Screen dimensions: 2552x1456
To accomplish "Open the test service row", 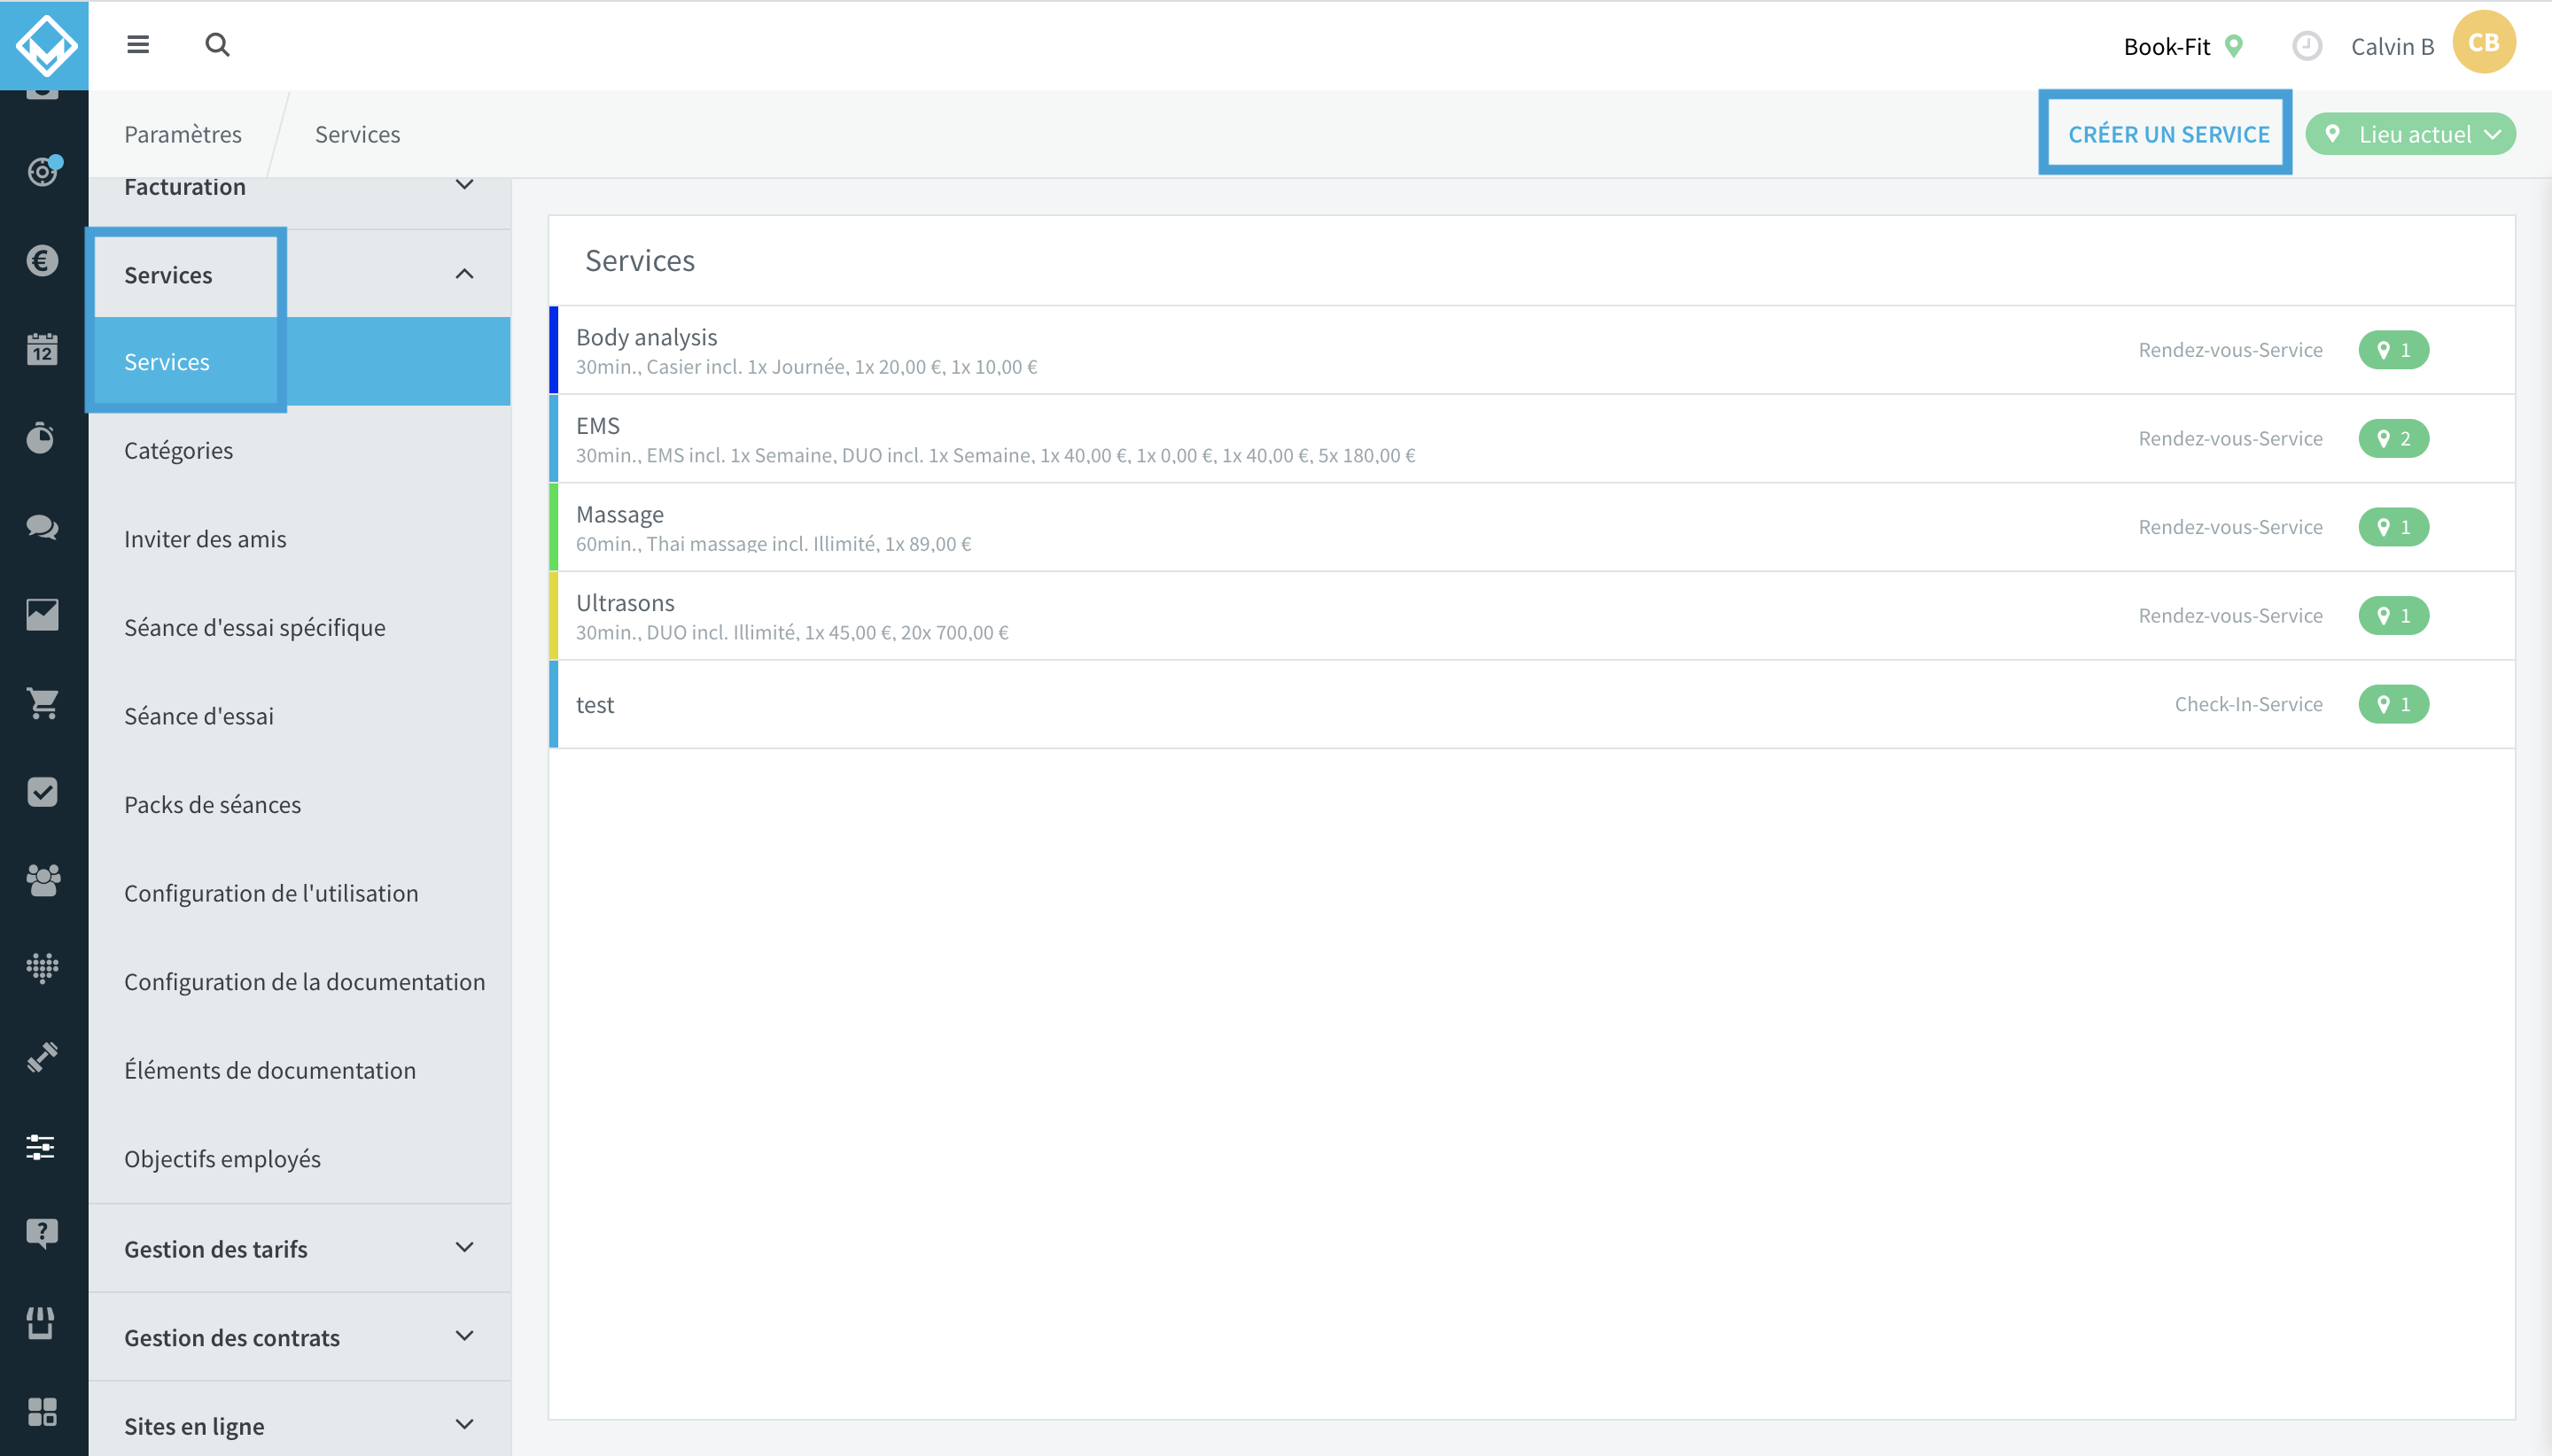I will point(1531,704).
